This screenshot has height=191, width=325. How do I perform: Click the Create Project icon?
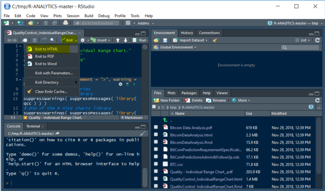[20, 23]
